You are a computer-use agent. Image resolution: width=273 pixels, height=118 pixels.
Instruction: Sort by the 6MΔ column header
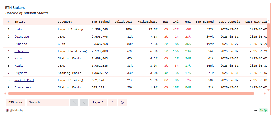pyautogui.click(x=188, y=22)
